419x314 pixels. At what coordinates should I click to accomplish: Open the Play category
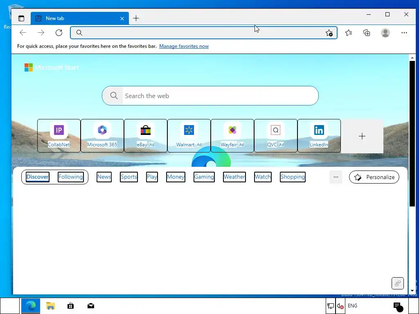(x=152, y=177)
